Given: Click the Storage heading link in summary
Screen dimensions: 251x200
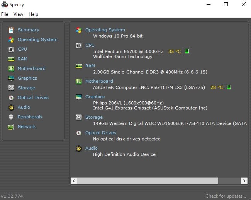Looking at the screenshot, I should (x=94, y=117).
